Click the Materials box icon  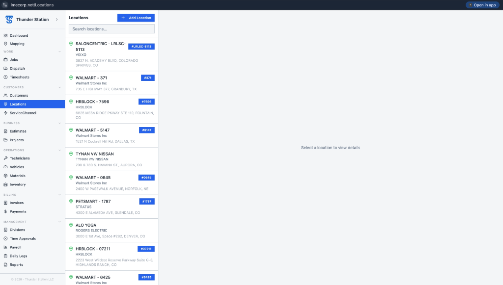tap(5, 176)
